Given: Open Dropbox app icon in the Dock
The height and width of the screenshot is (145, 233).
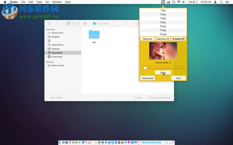Looking at the screenshot, I should point(126,142).
